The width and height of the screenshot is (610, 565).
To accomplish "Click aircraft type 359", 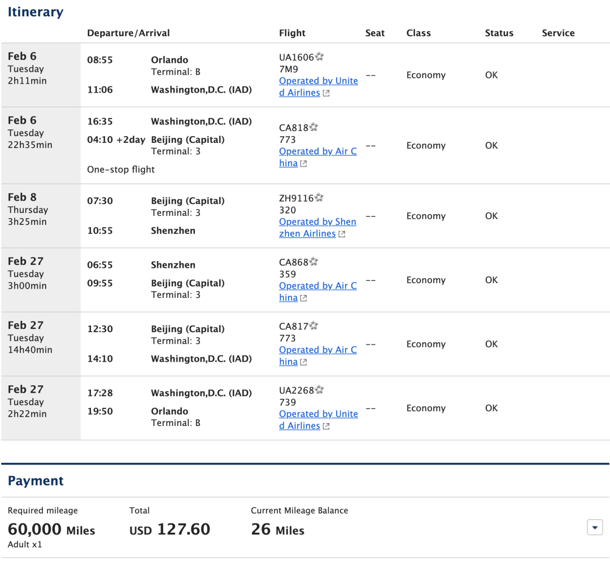I will (x=287, y=275).
